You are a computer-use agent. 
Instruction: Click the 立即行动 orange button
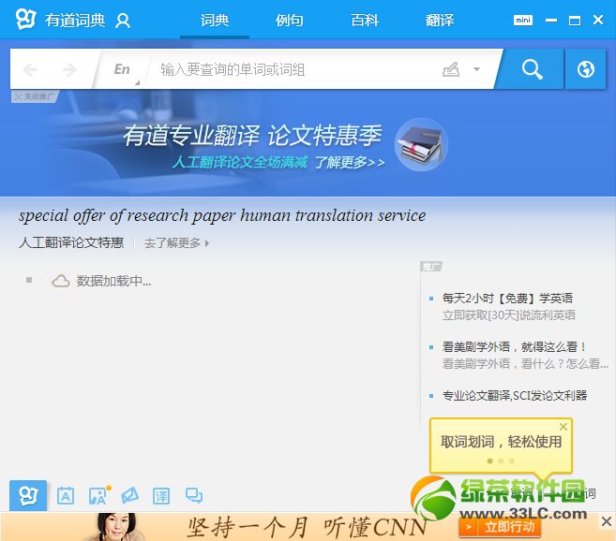point(500,527)
